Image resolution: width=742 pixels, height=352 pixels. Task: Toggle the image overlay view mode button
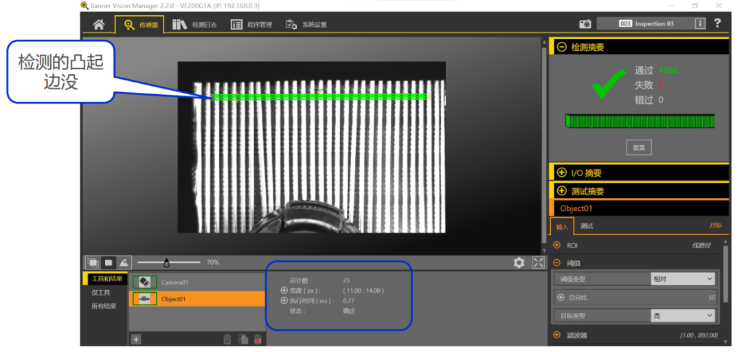[x=93, y=263]
